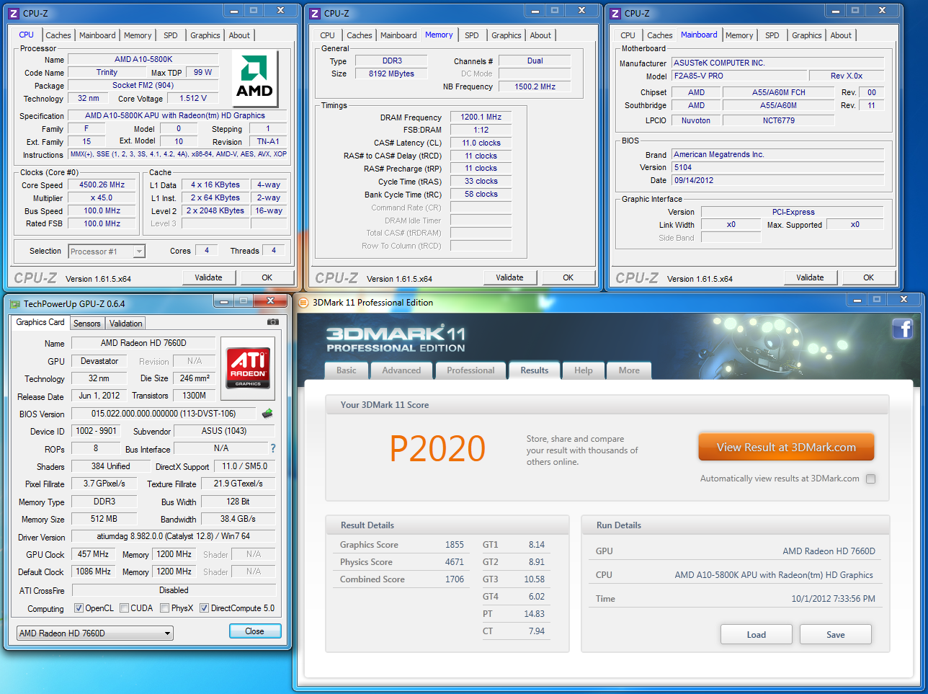Click the DRAM Frequency 1200.1 MHz field
The width and height of the screenshot is (928, 694).
[481, 117]
